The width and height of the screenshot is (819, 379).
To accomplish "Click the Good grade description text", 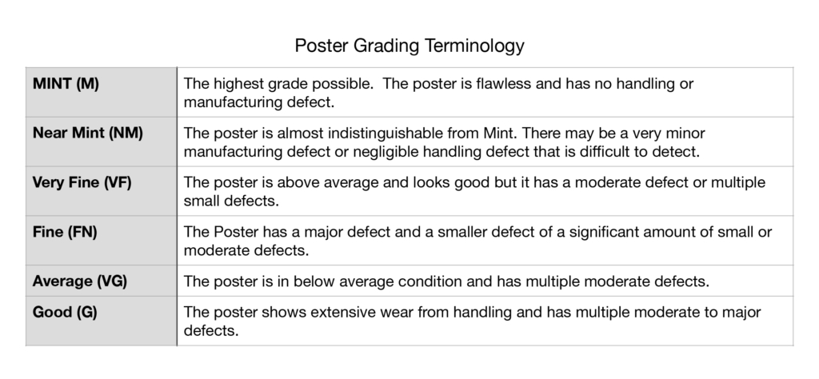I will point(472,321).
